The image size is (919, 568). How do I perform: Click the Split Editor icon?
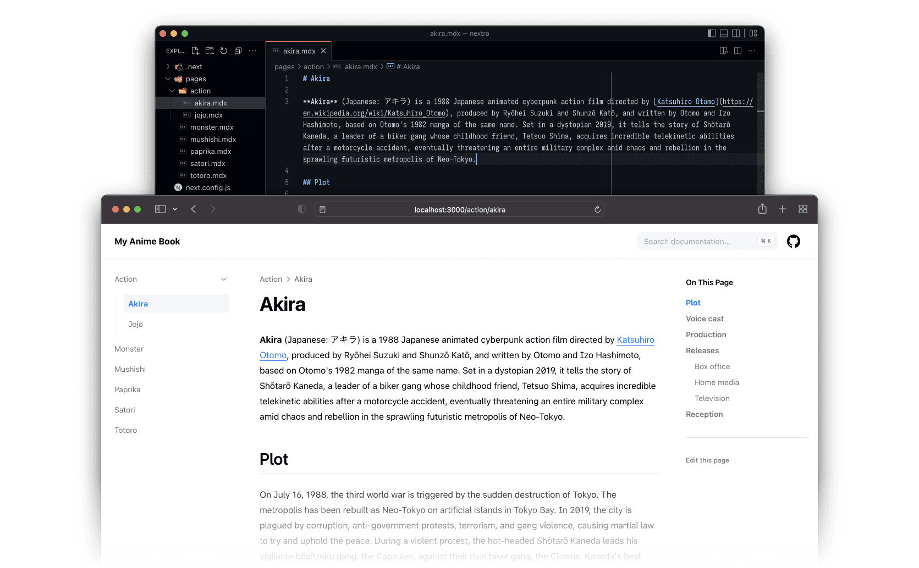coord(738,51)
